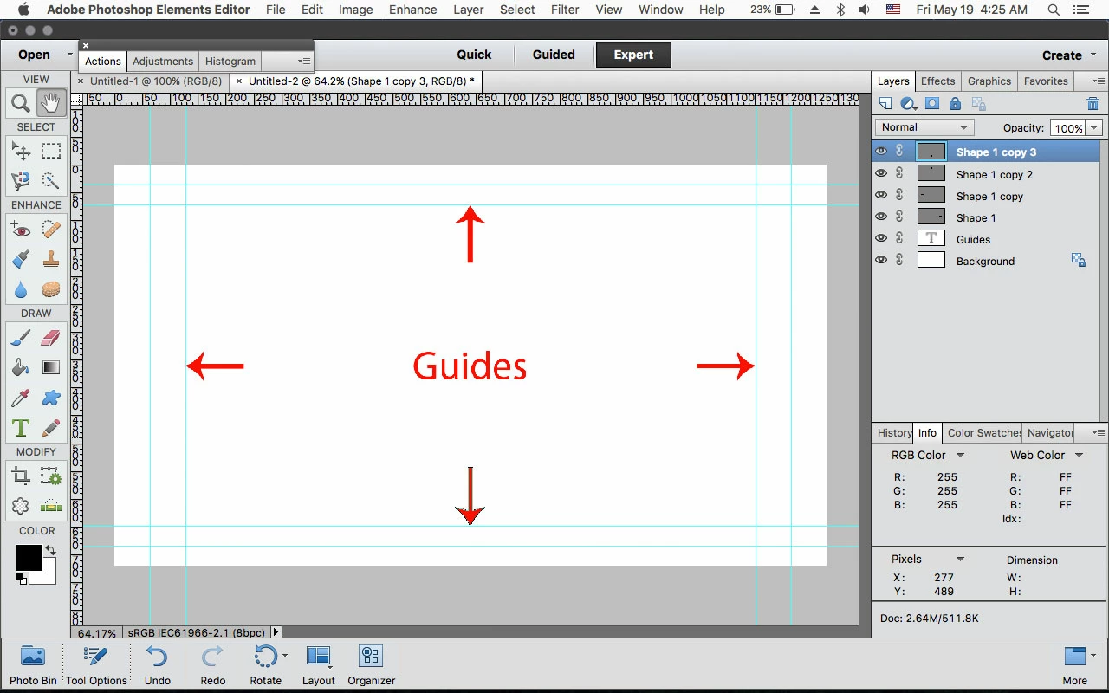Open the Enhance menu

tap(412, 10)
